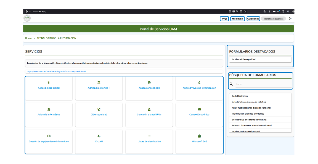318x164 pixels.
Task: Open the Guía de uso button
Action: [x=253, y=19]
